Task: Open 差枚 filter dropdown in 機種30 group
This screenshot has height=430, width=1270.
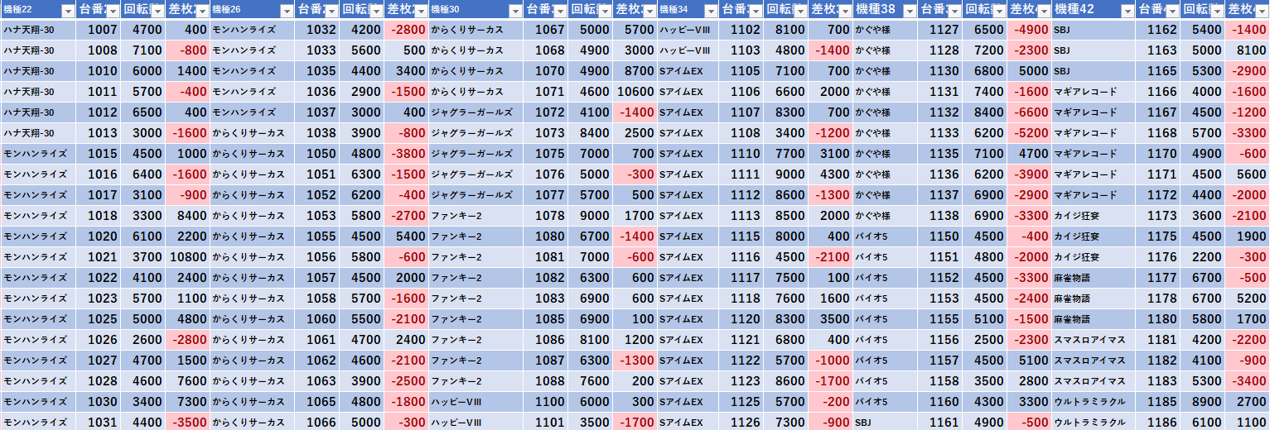Action: (649, 11)
